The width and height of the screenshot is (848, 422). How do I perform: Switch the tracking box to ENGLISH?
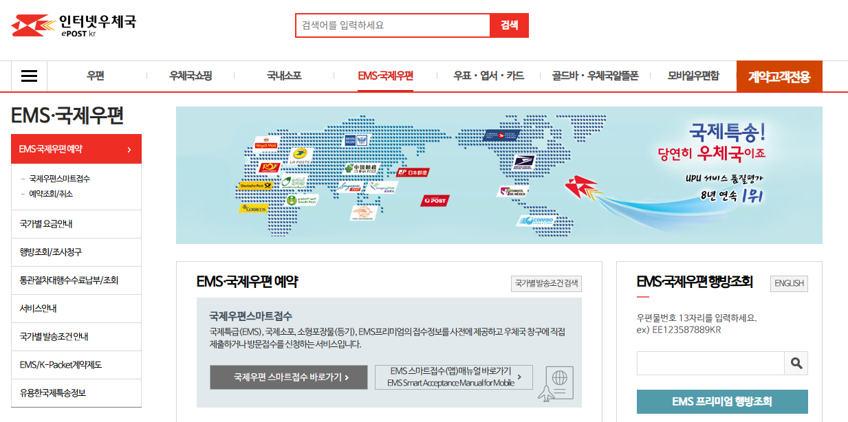[789, 283]
